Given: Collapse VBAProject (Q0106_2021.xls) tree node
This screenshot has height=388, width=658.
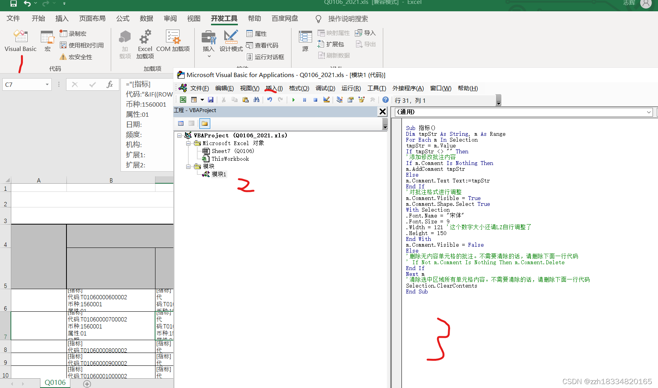Looking at the screenshot, I should (x=179, y=135).
